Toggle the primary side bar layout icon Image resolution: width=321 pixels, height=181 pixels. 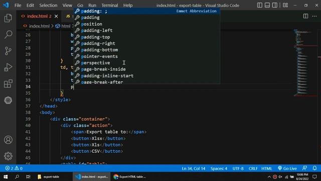click(x=260, y=5)
